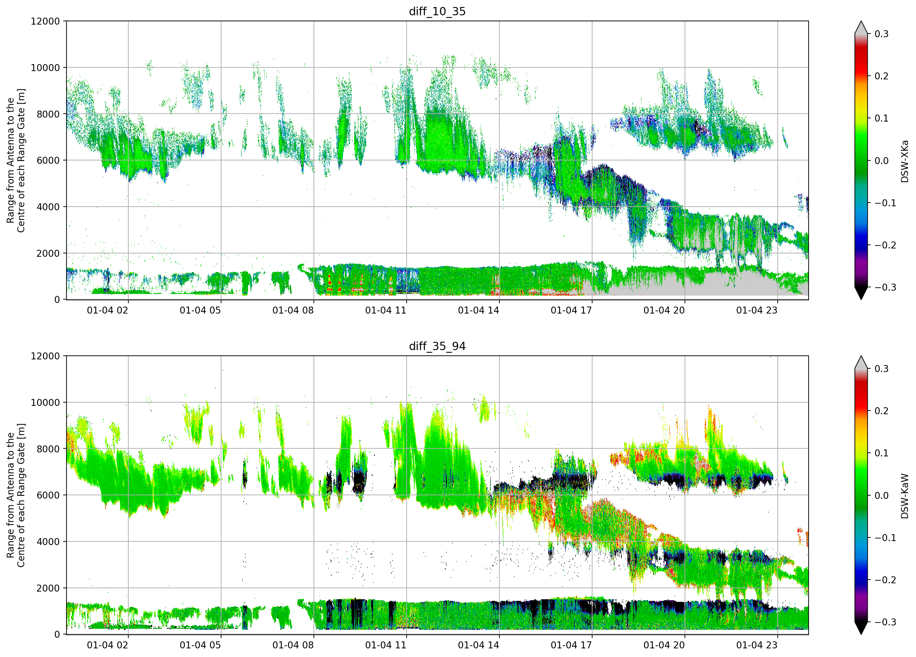Screen dimensions: 916x657
Task: Click the 0.3 tick on DSW-KaW colorbar
Action: [882, 369]
